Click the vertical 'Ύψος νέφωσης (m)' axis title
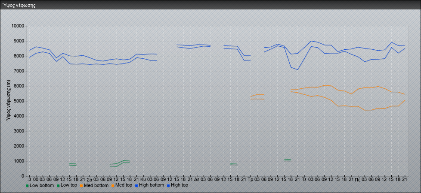The image size is (421, 193). [9, 100]
